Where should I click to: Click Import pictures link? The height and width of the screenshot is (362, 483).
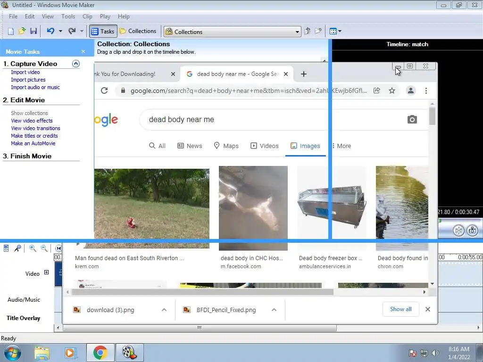pyautogui.click(x=28, y=80)
